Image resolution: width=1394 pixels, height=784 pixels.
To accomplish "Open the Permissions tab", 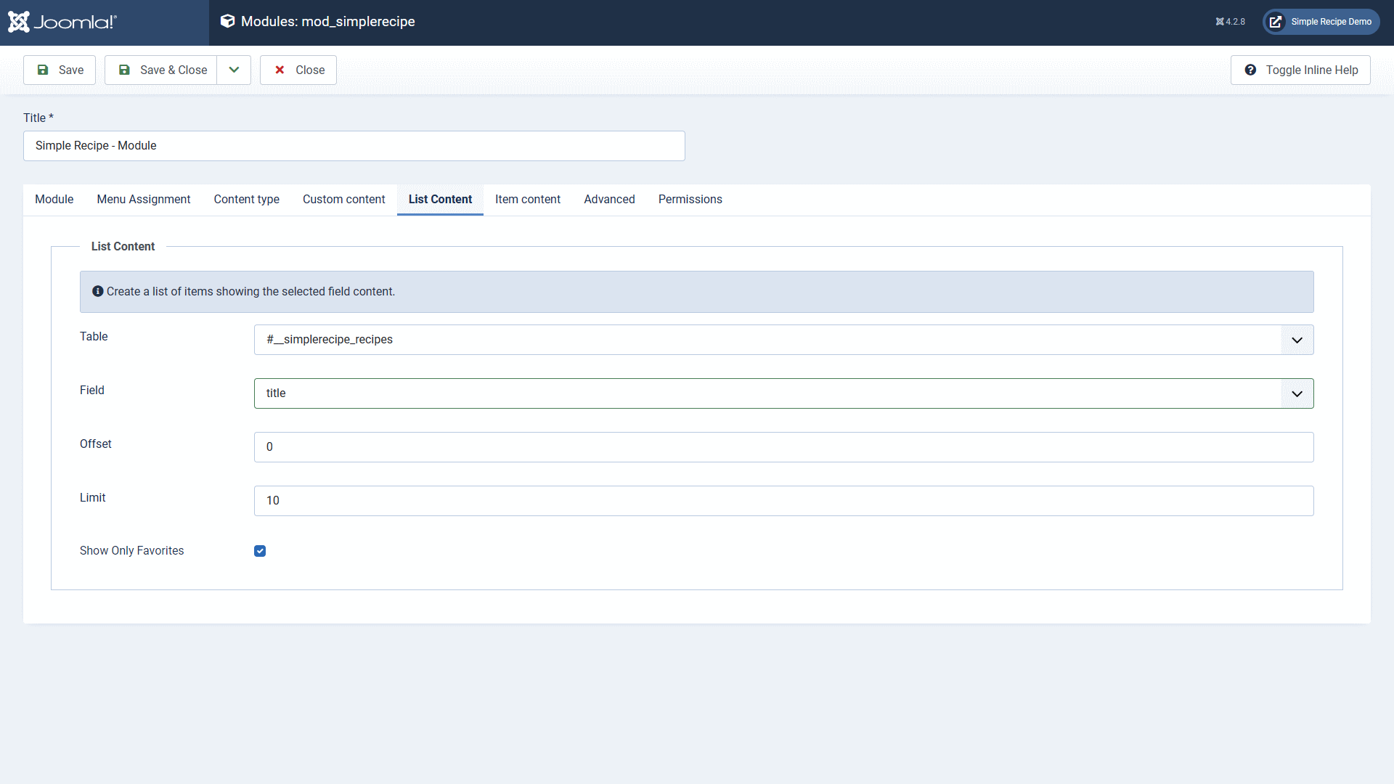I will pos(690,200).
